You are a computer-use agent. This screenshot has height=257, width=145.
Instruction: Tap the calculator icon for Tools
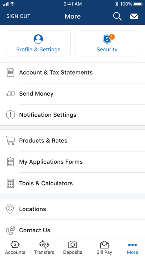(x=10, y=183)
